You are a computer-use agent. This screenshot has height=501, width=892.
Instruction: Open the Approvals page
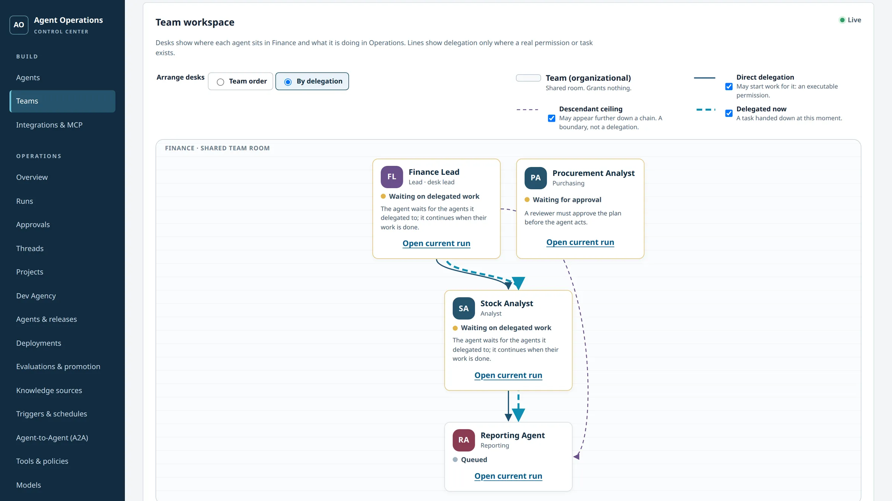pyautogui.click(x=62, y=225)
